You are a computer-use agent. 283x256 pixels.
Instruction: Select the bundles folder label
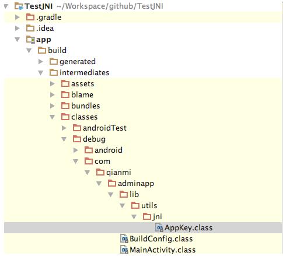coord(85,106)
